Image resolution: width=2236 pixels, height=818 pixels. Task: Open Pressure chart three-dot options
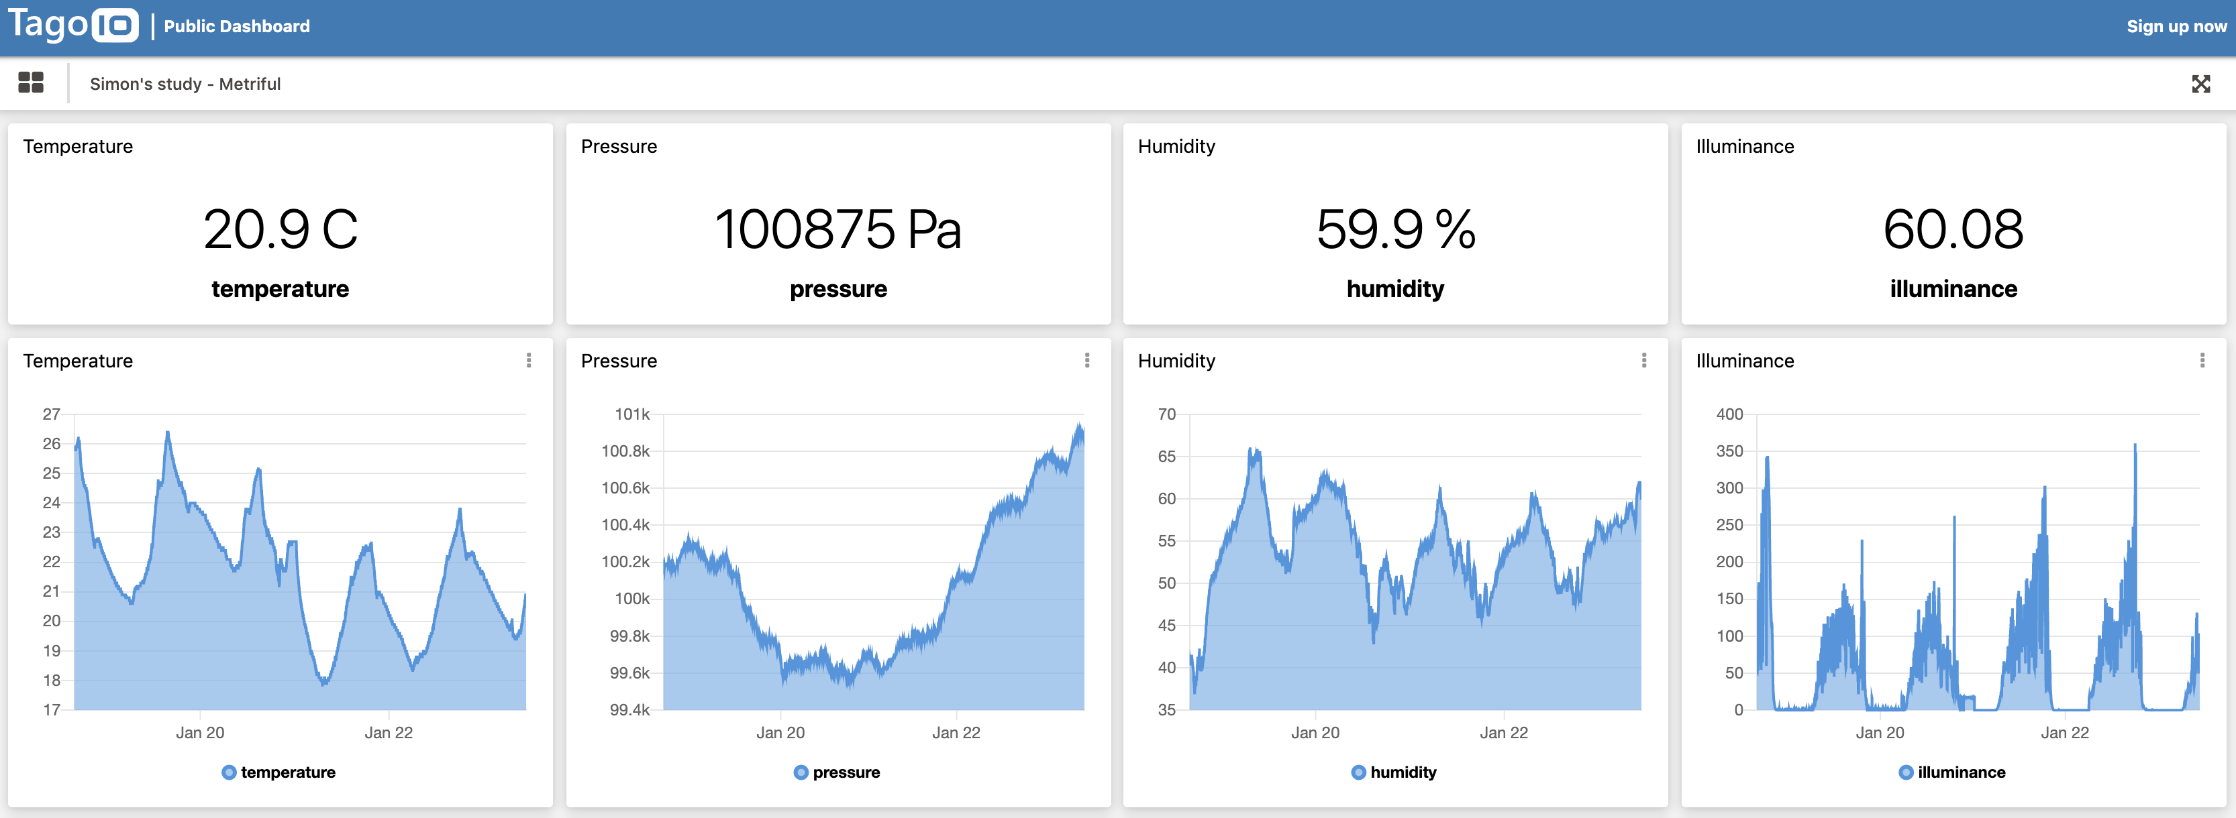1086,360
